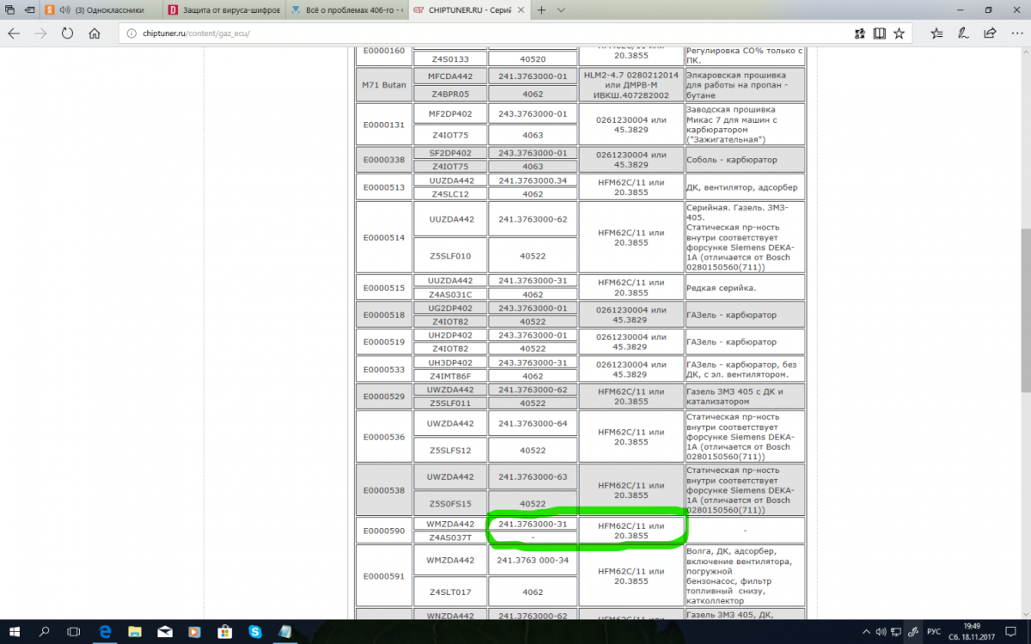Open the Share page icon
Image resolution: width=1031 pixels, height=644 pixels.
click(991, 33)
